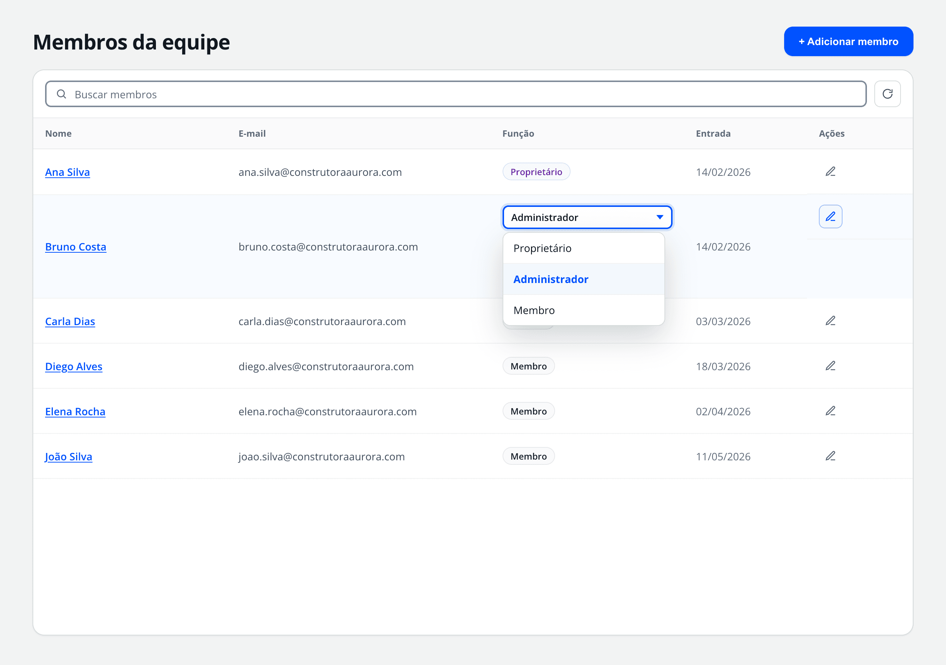Choose Administrador in the role list
The height and width of the screenshot is (665, 946).
point(583,279)
